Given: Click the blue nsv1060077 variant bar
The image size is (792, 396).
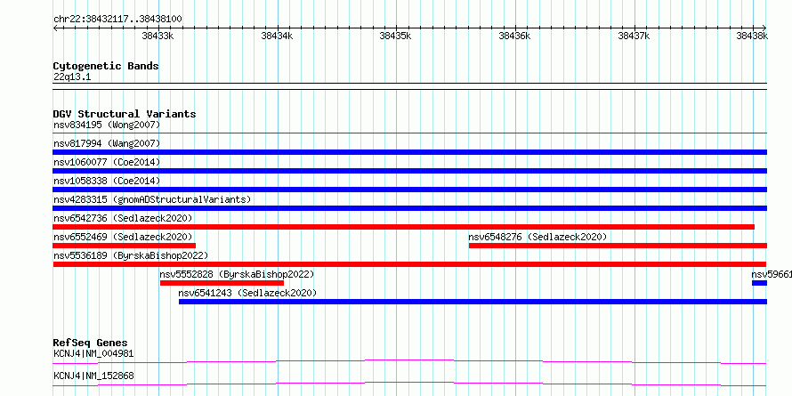Looking at the screenshot, I should (409, 171).
